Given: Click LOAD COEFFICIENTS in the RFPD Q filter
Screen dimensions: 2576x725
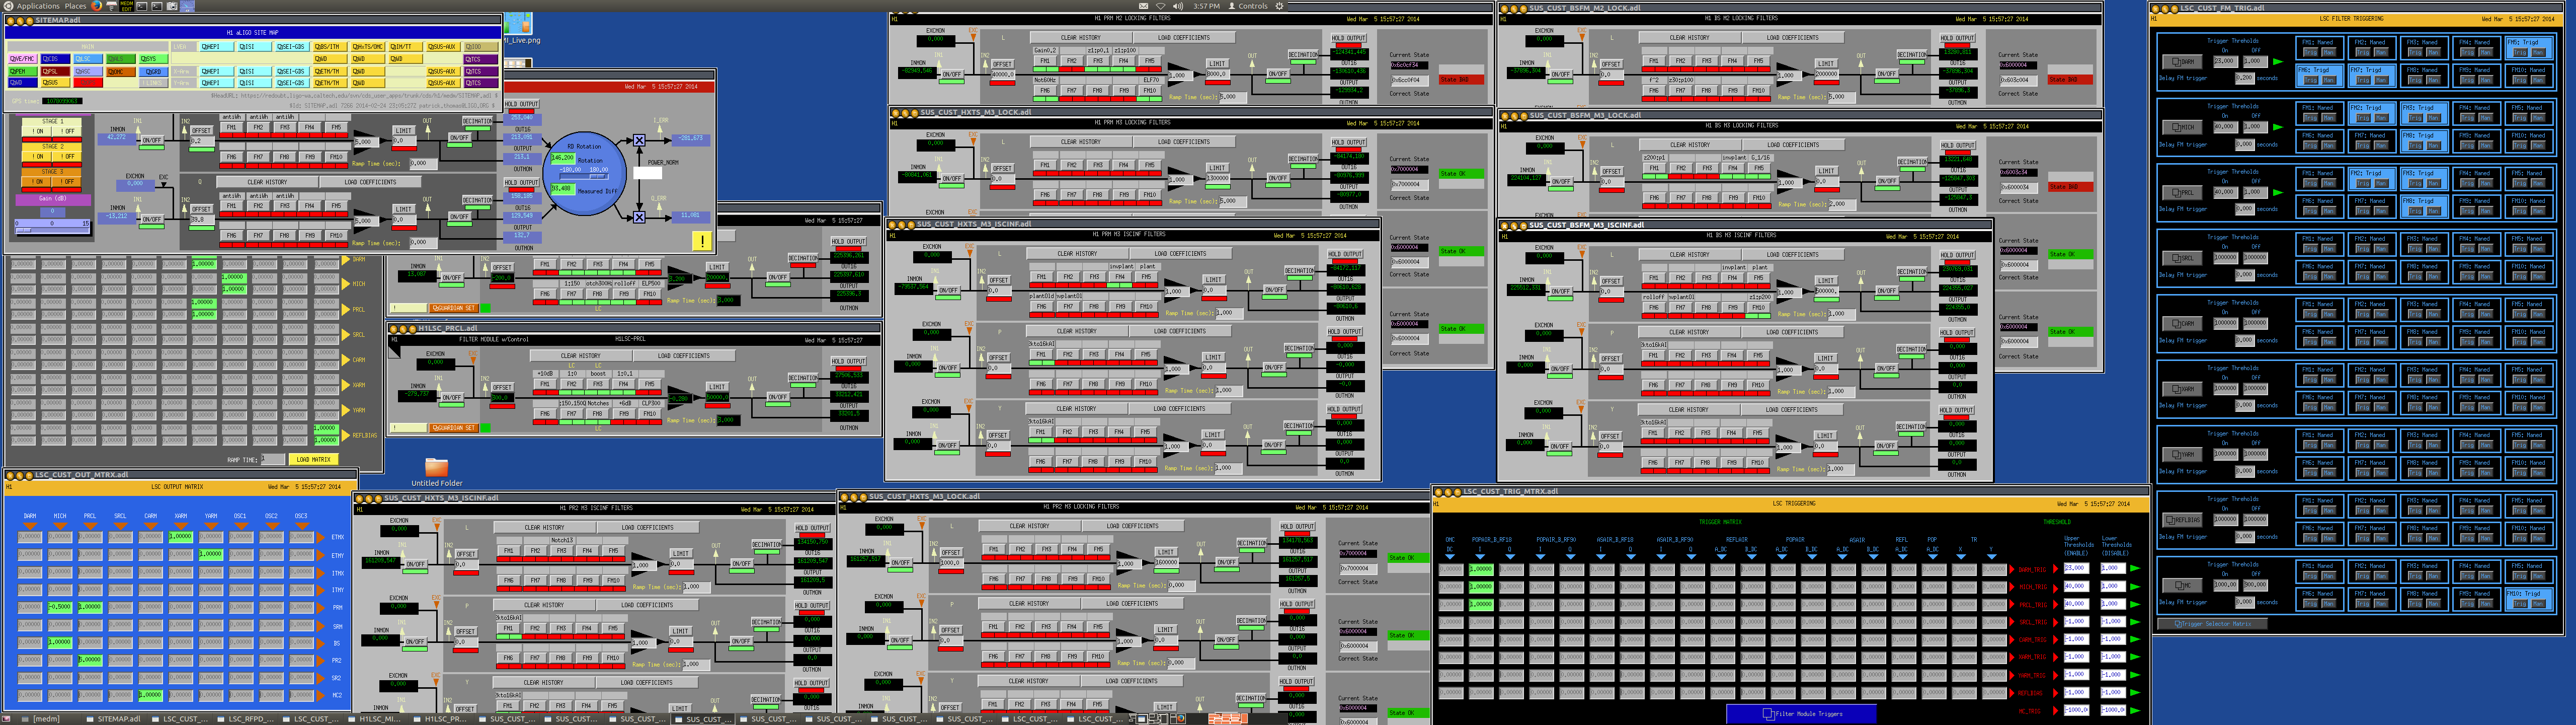Looking at the screenshot, I should (x=371, y=182).
